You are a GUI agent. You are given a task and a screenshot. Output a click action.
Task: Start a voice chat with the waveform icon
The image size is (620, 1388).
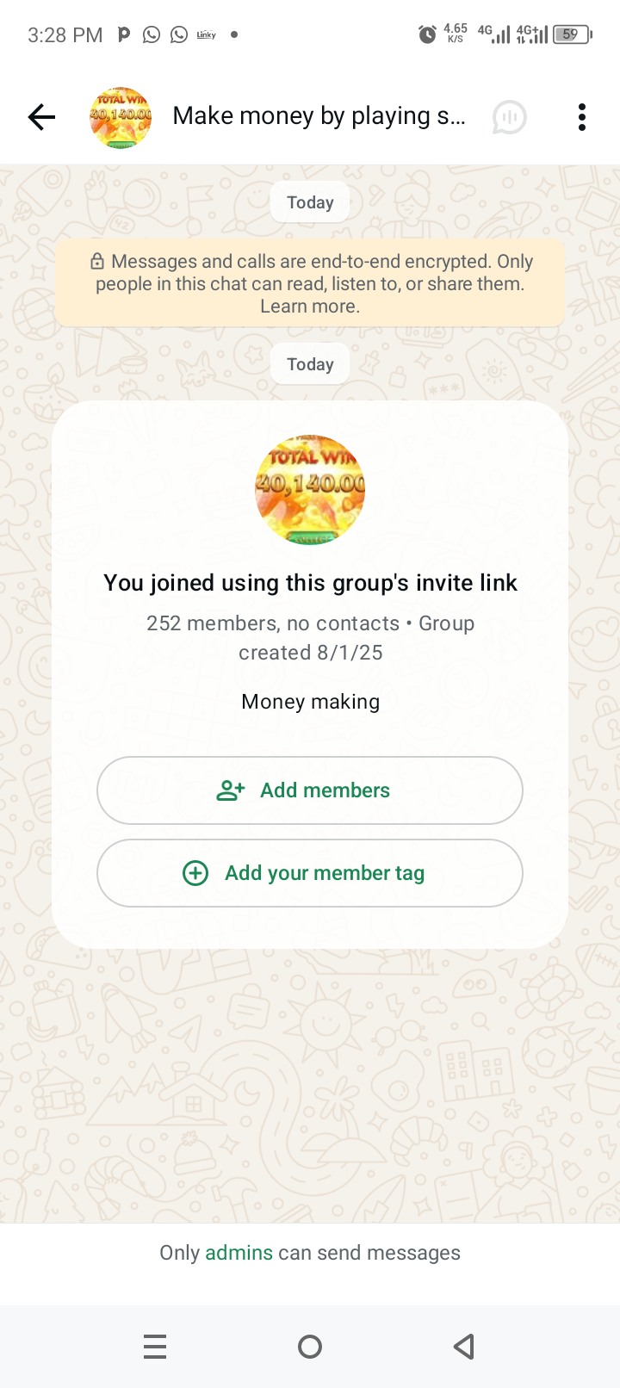509,117
